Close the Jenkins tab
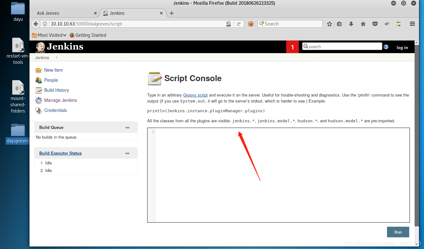 [161, 13]
